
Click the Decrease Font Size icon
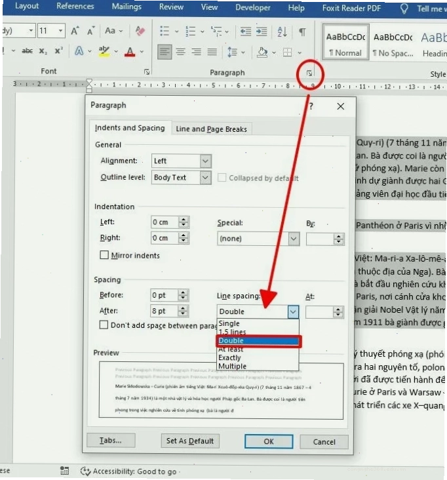[x=90, y=31]
